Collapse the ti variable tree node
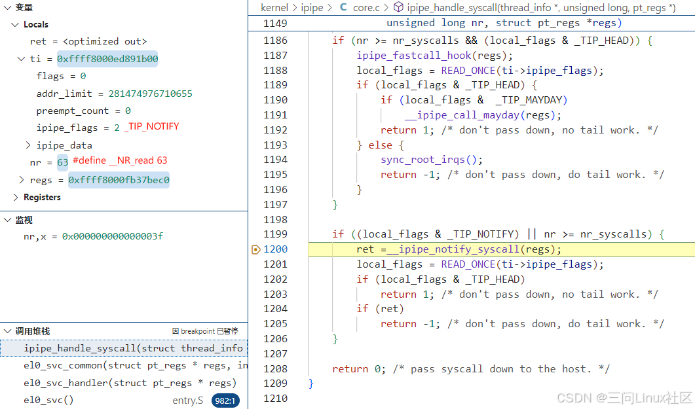Viewport: 695px width, 409px height. click(x=21, y=59)
